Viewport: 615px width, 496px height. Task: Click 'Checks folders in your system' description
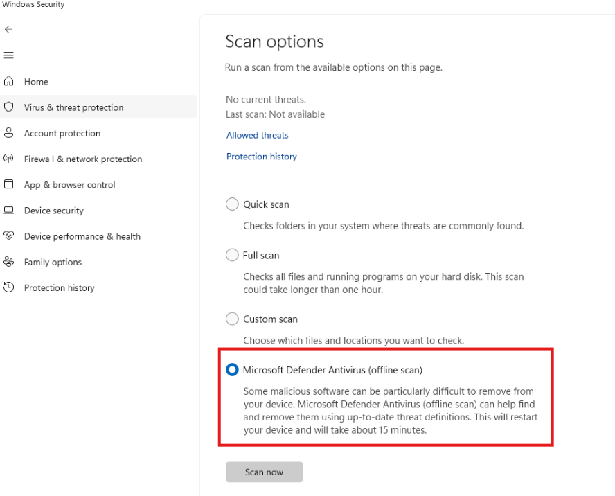coord(384,226)
